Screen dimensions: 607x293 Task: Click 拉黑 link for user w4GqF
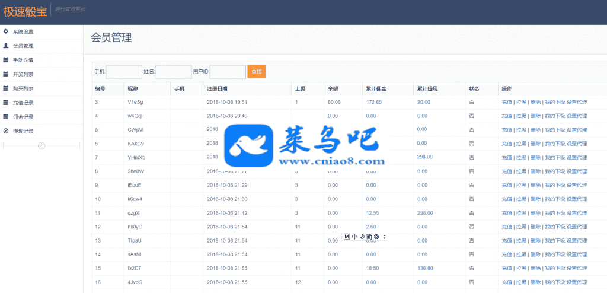point(521,116)
